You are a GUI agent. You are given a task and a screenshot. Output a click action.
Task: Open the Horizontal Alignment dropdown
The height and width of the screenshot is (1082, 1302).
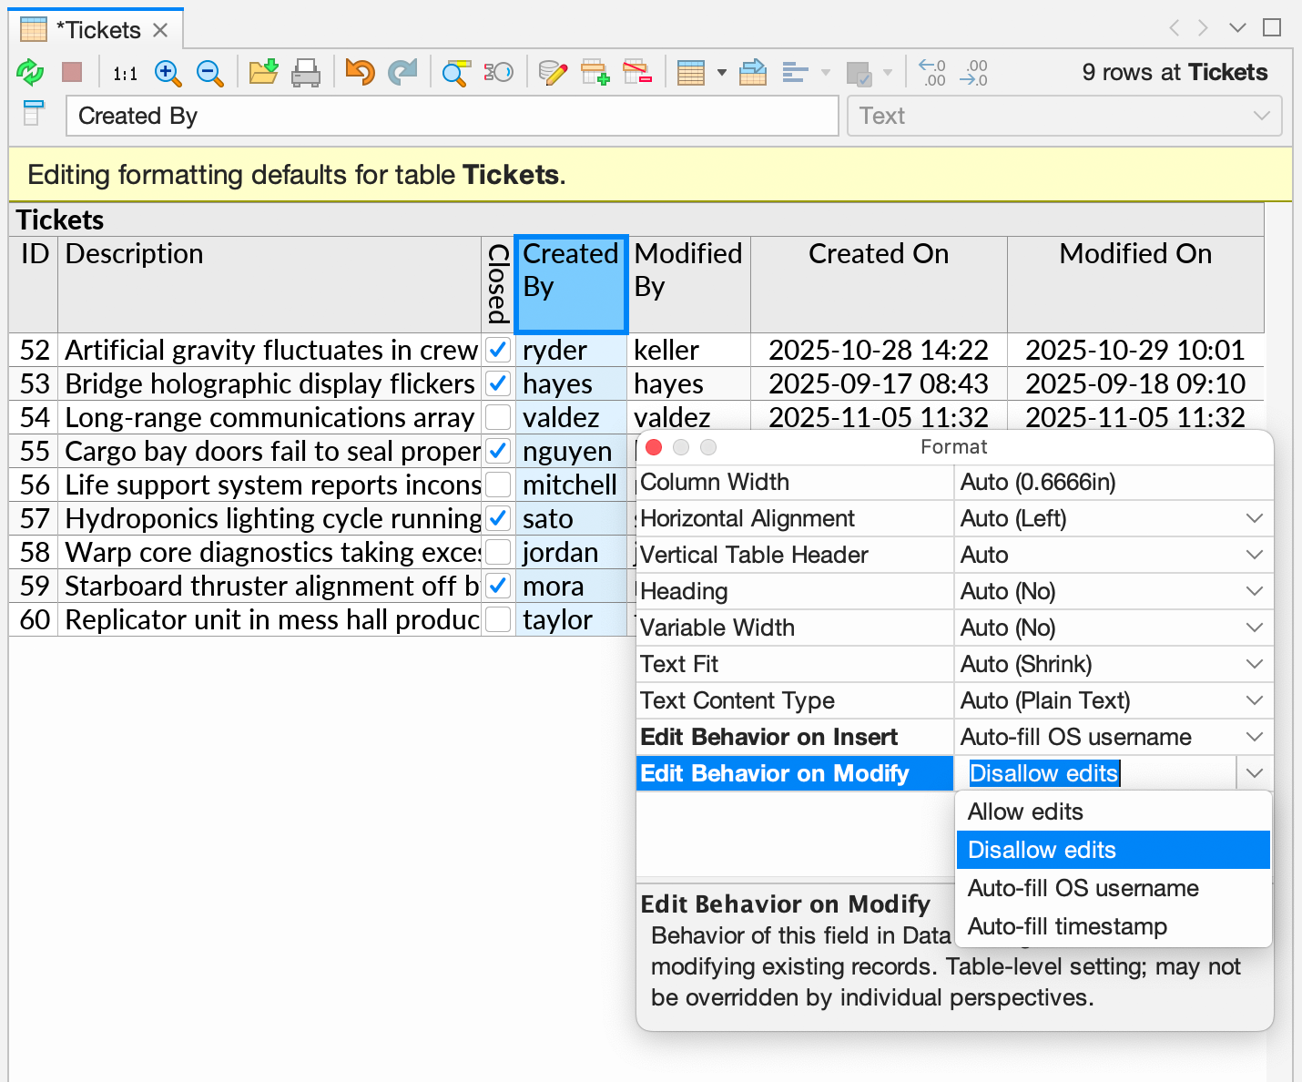click(x=1256, y=518)
